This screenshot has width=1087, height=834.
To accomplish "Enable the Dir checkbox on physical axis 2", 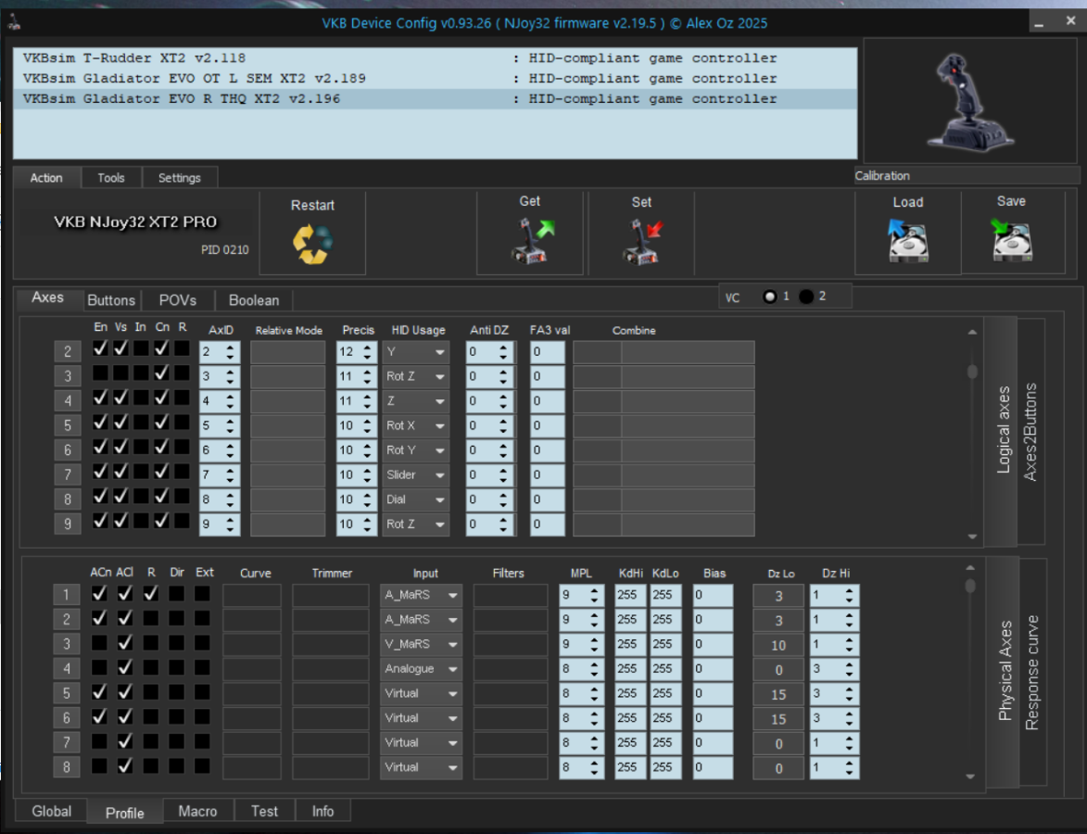I will click(x=177, y=618).
